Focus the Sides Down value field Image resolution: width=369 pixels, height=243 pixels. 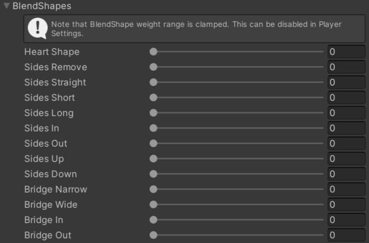[346, 174]
